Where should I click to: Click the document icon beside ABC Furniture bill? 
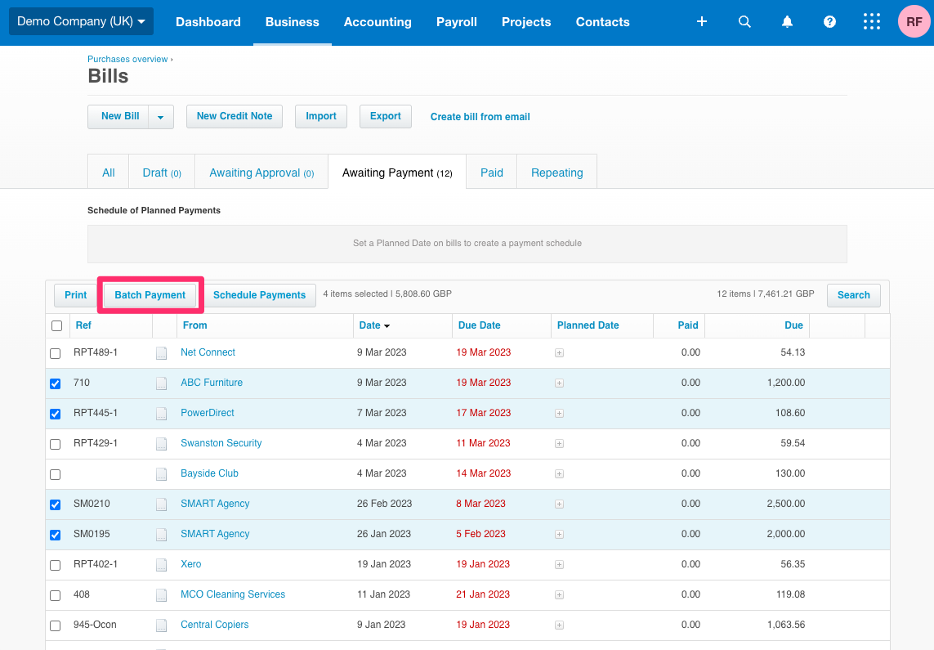point(161,383)
